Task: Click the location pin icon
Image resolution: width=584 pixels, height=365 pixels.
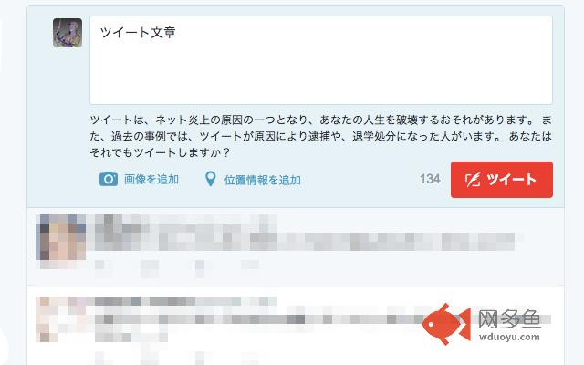Action: point(211,179)
